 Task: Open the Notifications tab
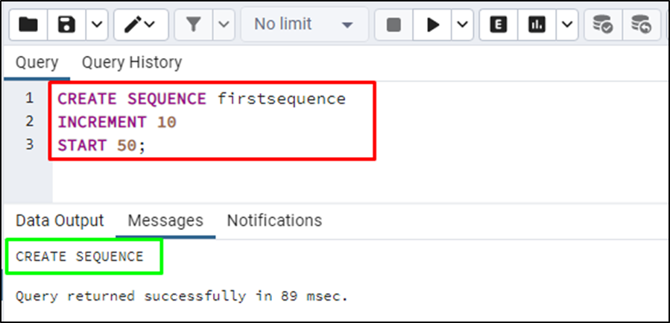(x=274, y=221)
